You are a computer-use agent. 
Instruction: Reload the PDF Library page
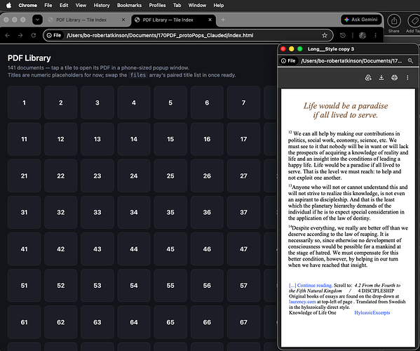point(34,35)
